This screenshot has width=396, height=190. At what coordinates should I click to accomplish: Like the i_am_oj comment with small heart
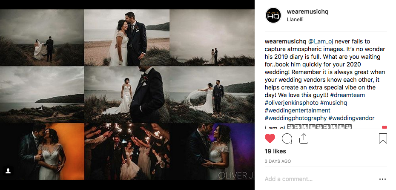[x=385, y=127]
